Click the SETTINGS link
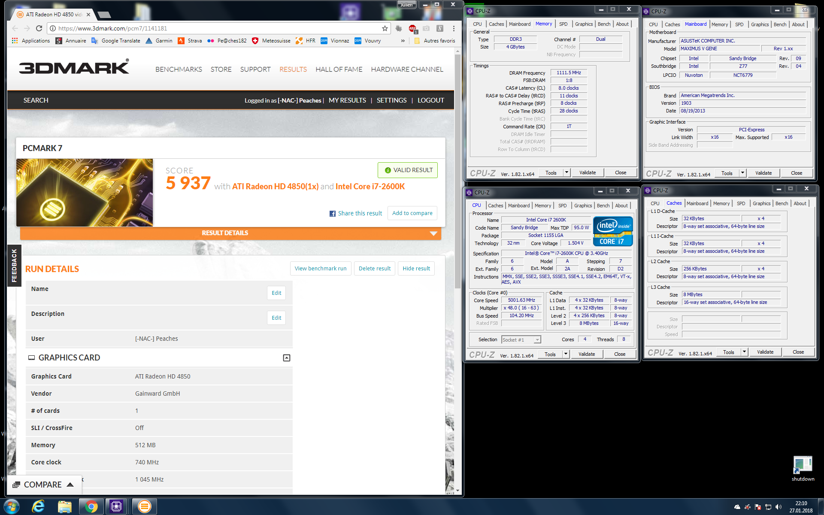824x515 pixels. 392,100
